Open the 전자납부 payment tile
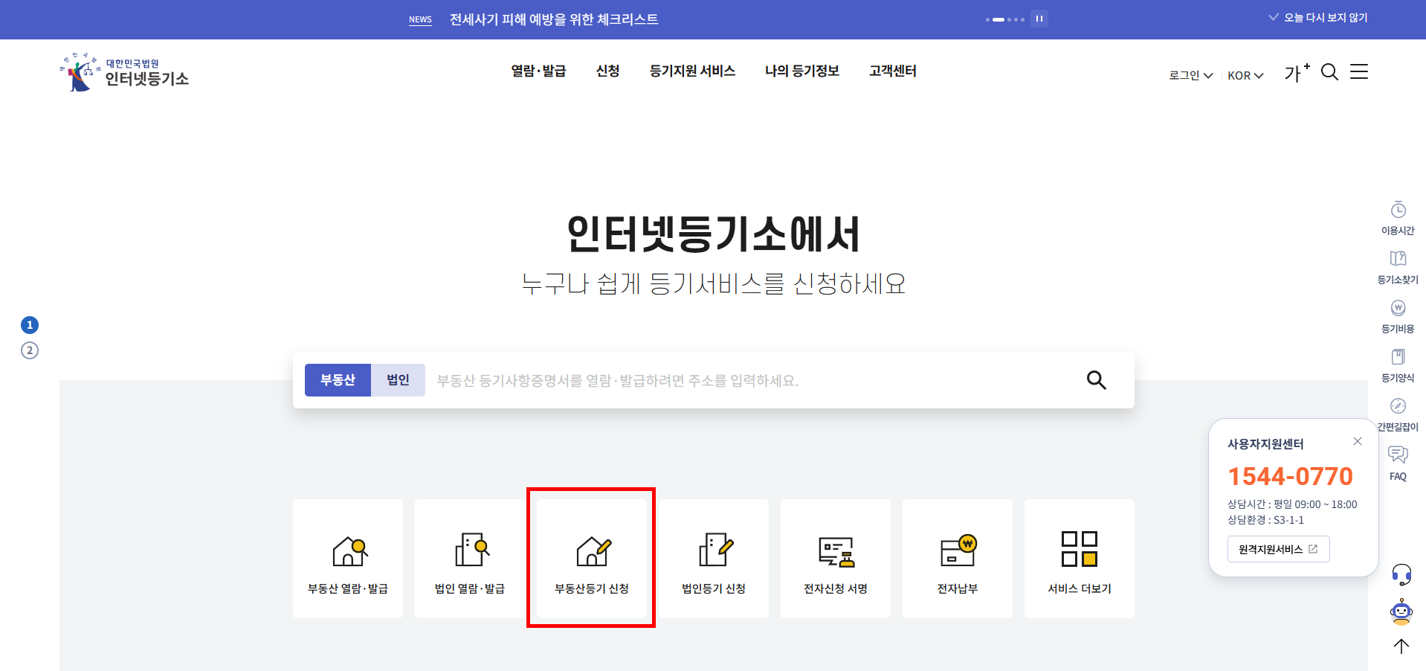The height and width of the screenshot is (671, 1426). point(958,559)
